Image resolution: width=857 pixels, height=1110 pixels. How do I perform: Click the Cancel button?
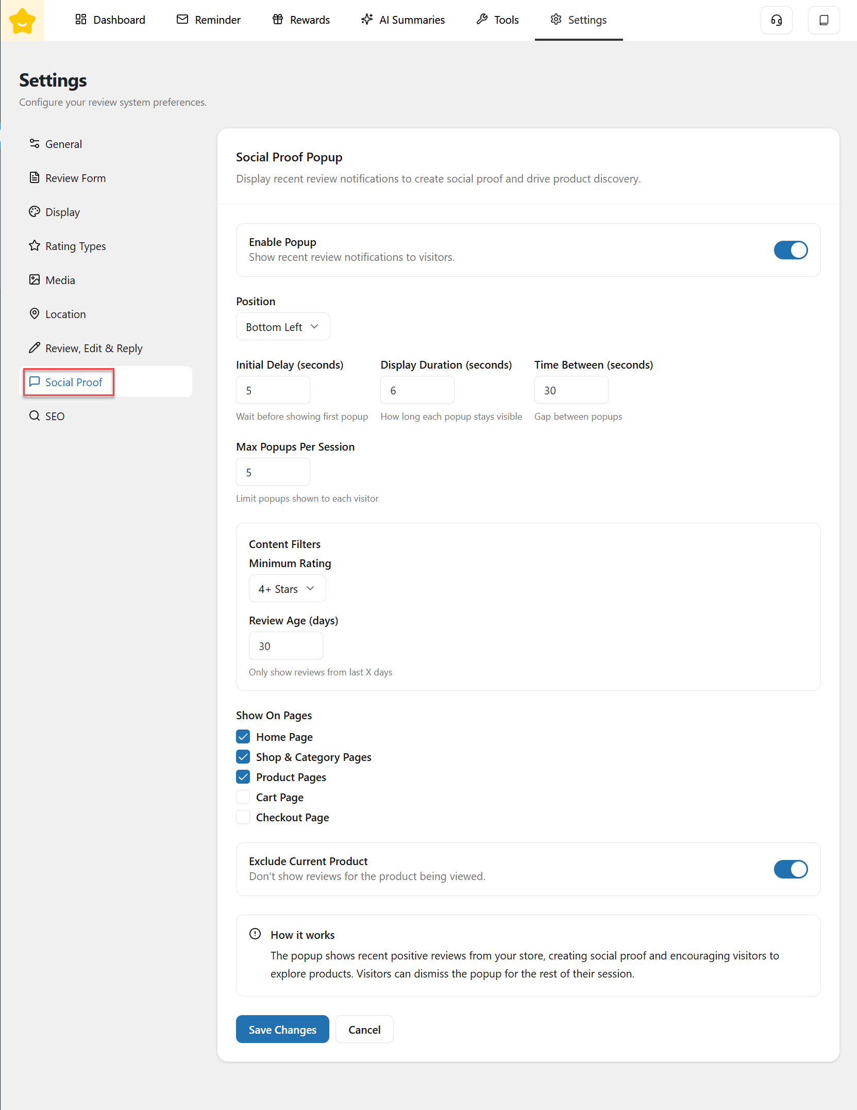(x=364, y=1030)
